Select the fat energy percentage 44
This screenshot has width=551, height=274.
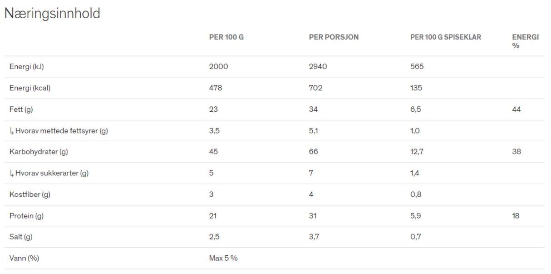517,110
